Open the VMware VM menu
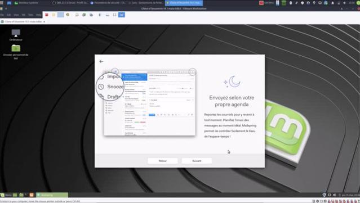This screenshot has width=360, height=203. [24, 15]
